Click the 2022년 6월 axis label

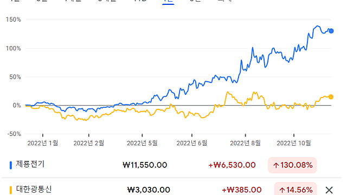(x=192, y=143)
